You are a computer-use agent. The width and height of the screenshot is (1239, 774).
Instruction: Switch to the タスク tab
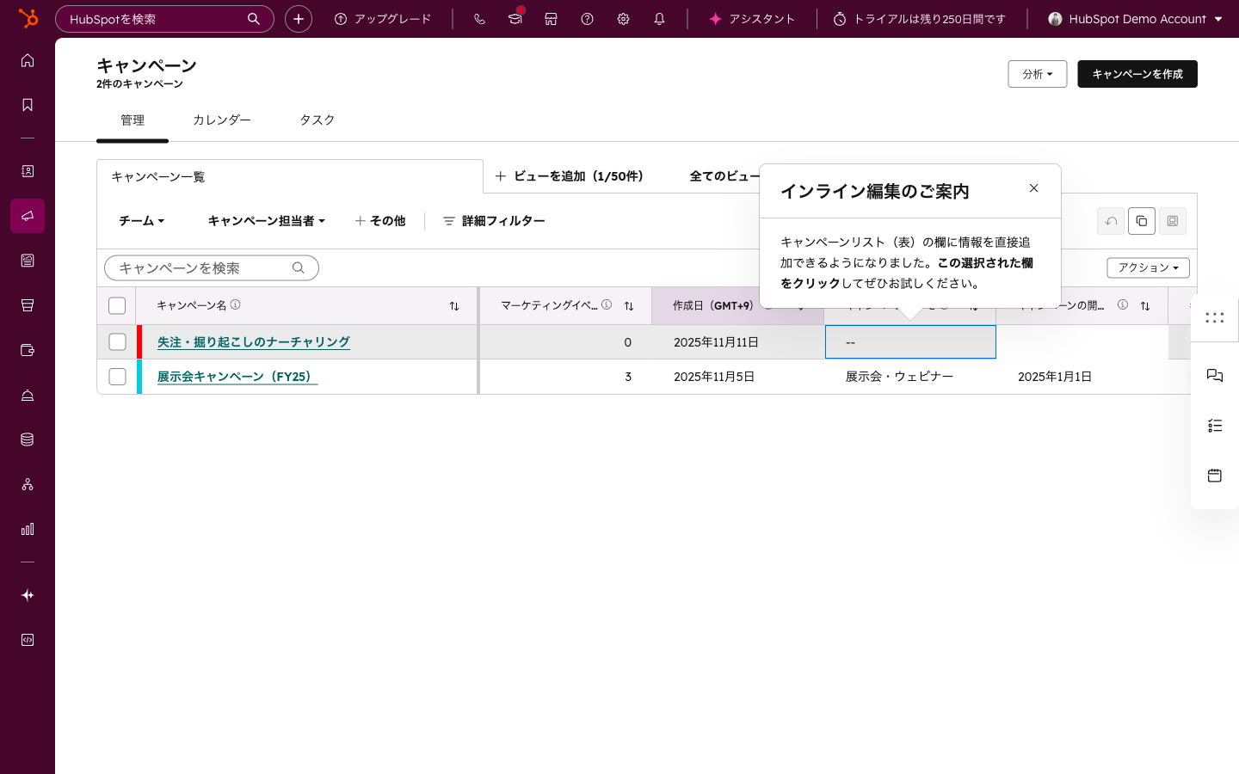(x=317, y=120)
